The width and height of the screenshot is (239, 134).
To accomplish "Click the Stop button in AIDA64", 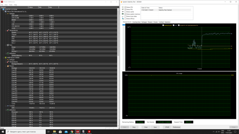I will (134, 127).
